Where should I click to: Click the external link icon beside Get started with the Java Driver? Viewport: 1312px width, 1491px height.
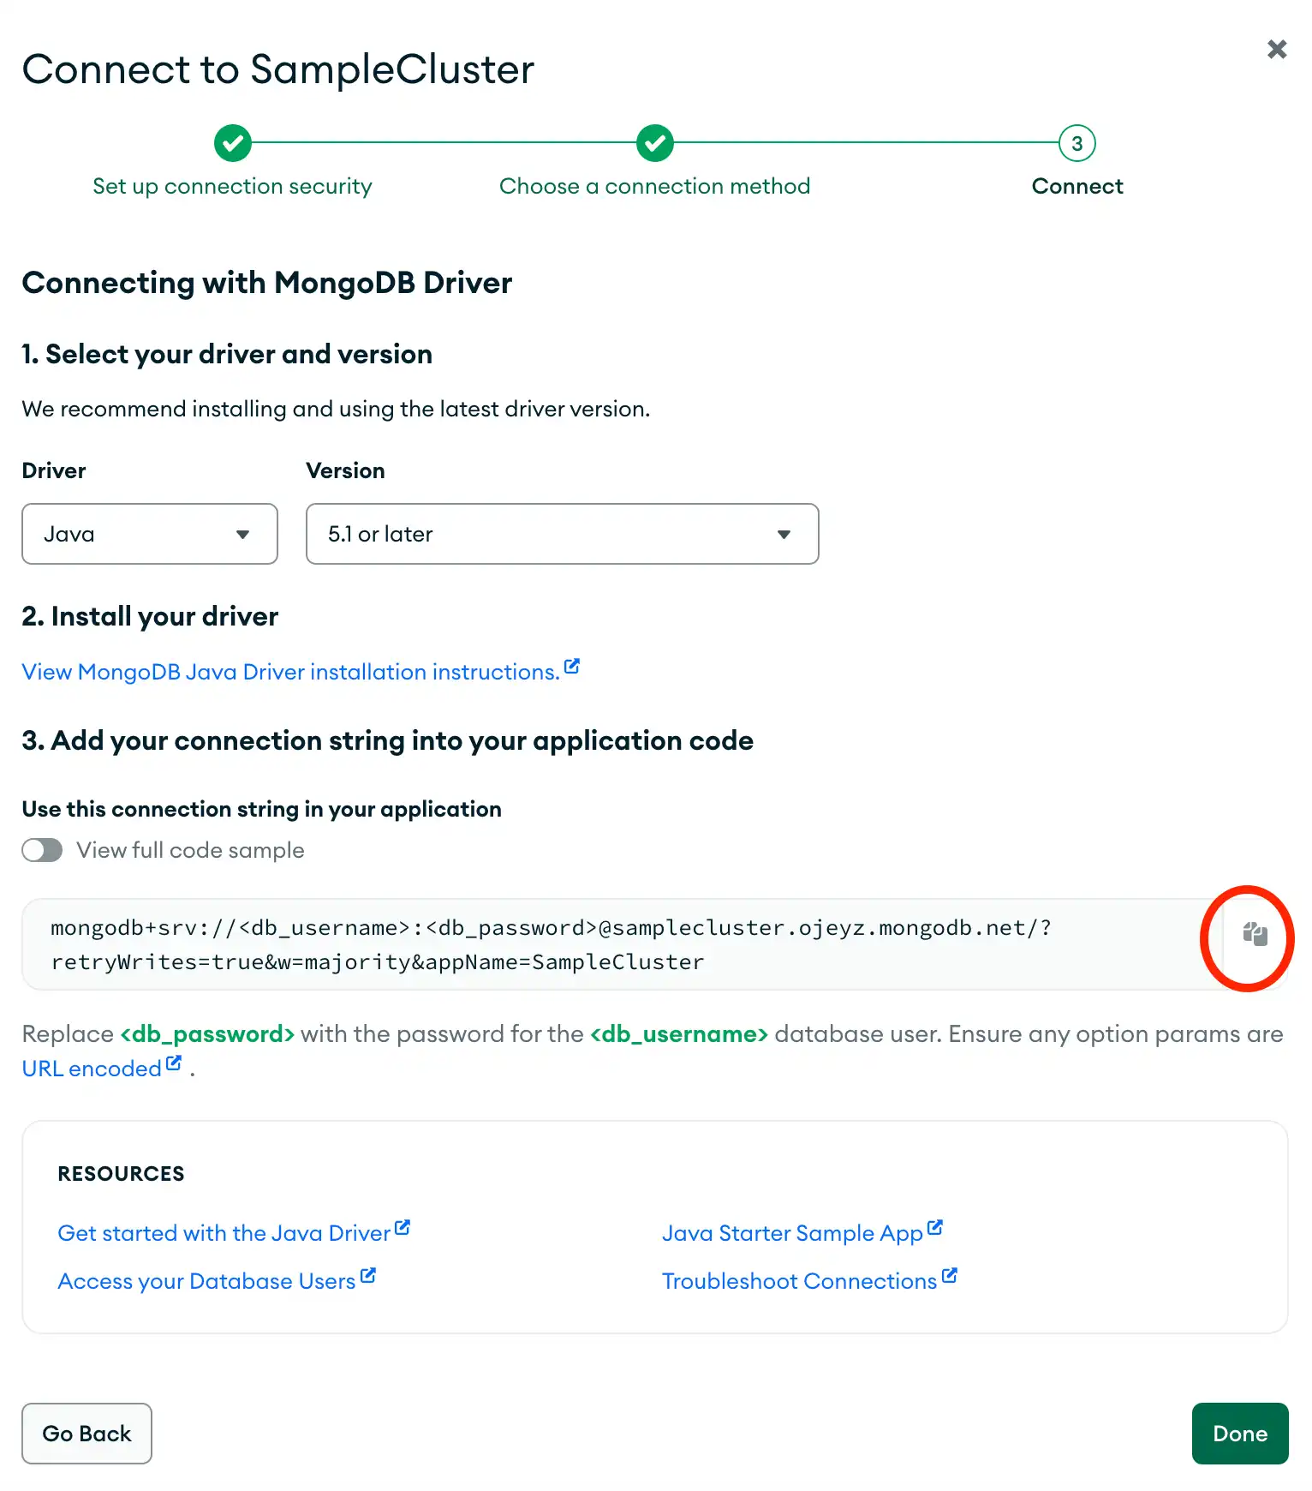click(x=402, y=1225)
